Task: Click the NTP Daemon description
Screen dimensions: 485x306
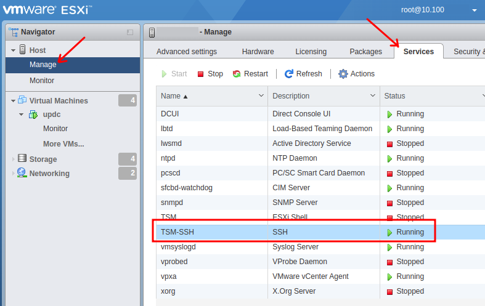Action: (x=295, y=158)
